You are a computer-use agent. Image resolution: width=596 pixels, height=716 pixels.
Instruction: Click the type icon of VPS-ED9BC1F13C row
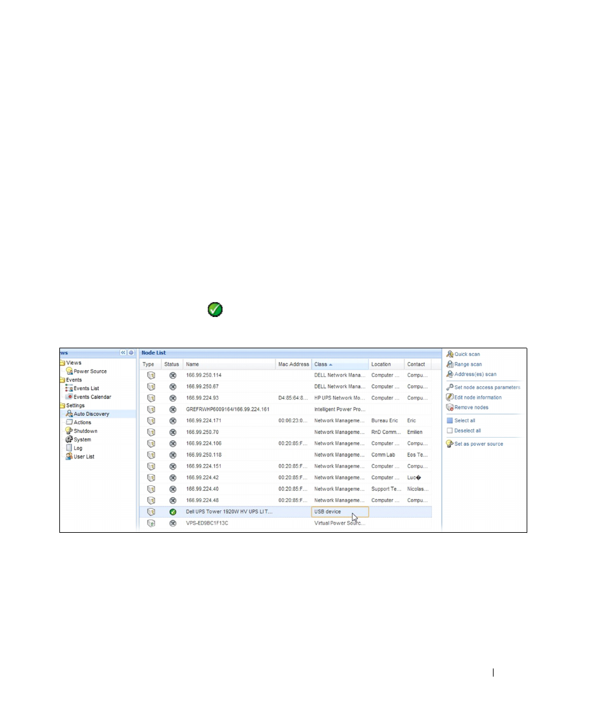[151, 523]
